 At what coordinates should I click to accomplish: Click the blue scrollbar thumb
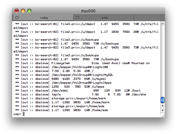(162, 100)
